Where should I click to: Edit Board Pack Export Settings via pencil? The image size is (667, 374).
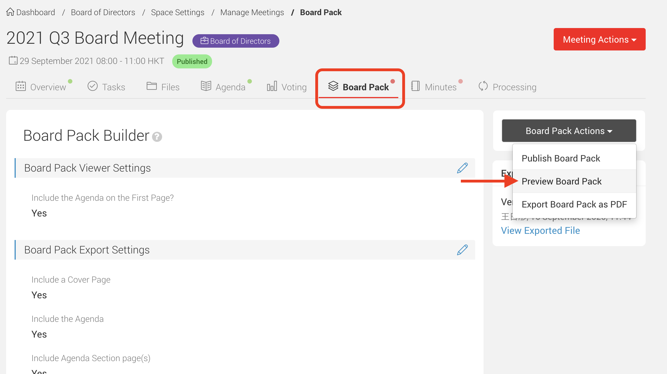pyautogui.click(x=462, y=250)
